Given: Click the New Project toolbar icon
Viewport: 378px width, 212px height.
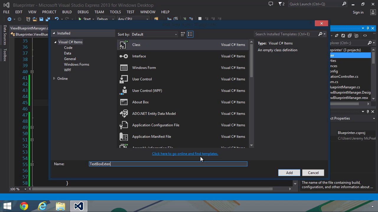Looking at the screenshot, I should tap(28, 19).
